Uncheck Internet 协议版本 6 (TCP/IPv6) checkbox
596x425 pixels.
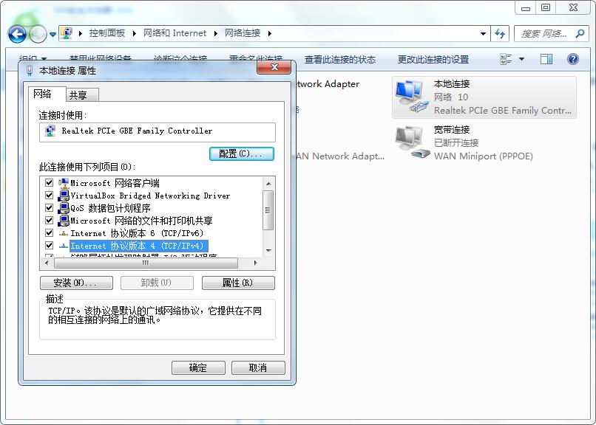click(50, 233)
